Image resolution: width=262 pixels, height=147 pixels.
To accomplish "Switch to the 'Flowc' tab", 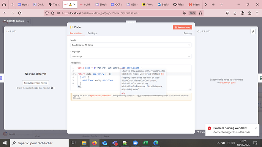I will 148,5.
